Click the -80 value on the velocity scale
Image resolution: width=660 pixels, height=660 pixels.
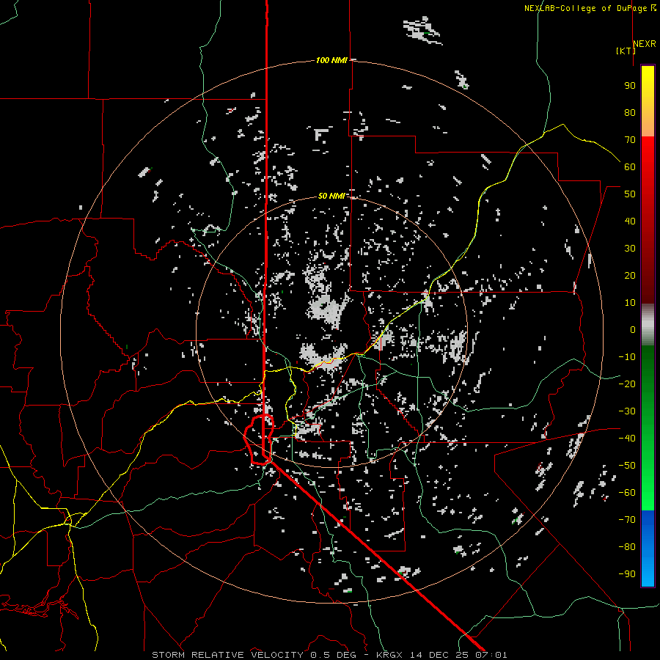tap(627, 547)
